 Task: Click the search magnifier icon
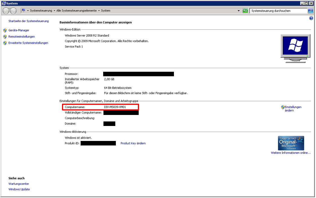click(311, 11)
